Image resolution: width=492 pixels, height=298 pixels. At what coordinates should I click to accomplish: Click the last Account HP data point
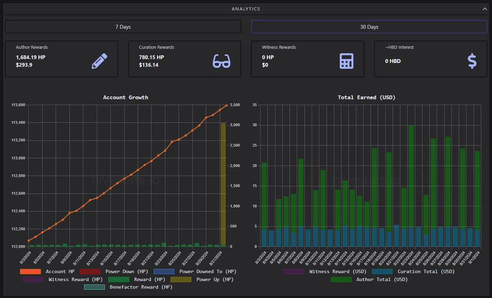(226, 105)
